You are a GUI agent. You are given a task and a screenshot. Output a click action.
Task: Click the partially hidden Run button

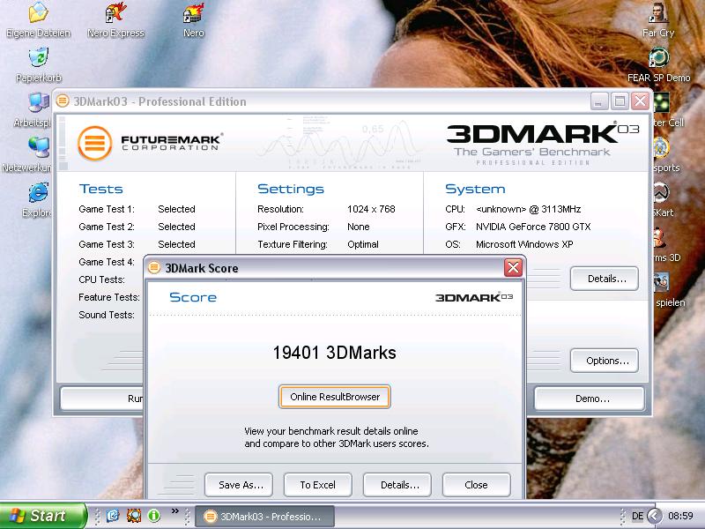[x=102, y=399]
